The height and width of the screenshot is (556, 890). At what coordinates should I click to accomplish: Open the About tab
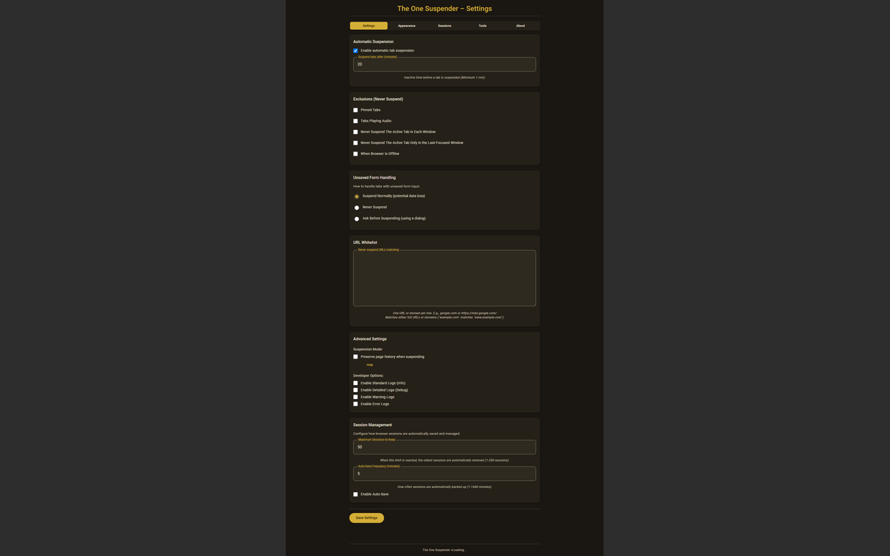click(520, 26)
